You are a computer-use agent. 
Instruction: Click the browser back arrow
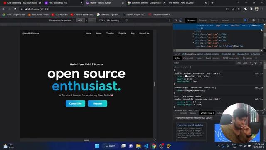click(4, 9)
